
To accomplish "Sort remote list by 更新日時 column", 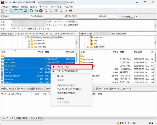I will click(141, 52).
